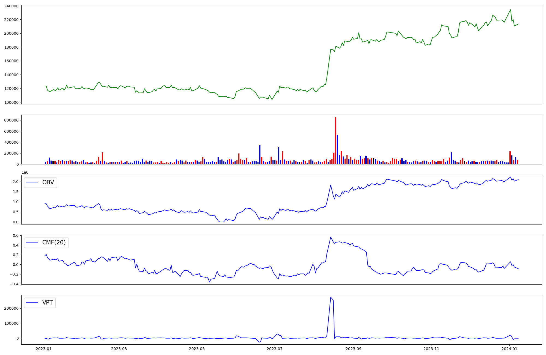
Task: Click the OBV legend label
Action: click(48, 182)
